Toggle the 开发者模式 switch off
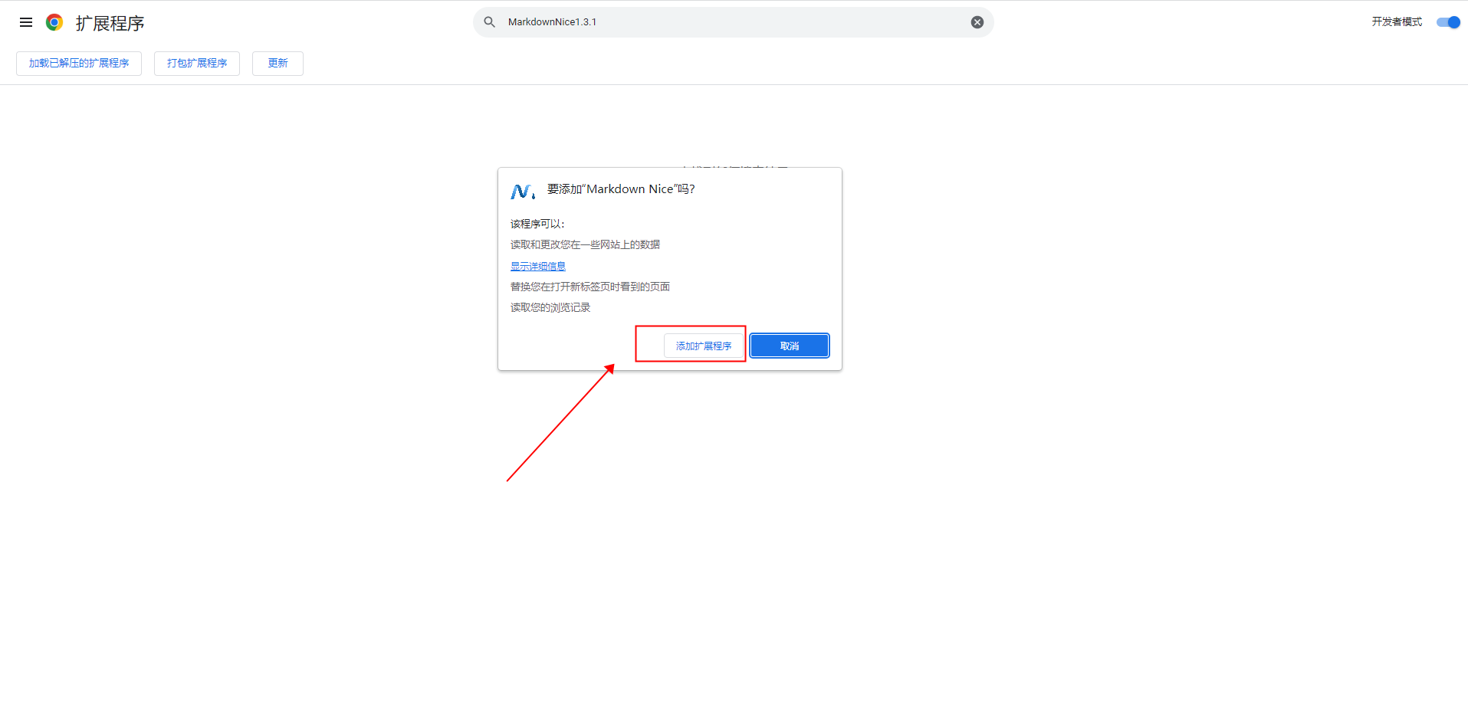The image size is (1468, 718). (1448, 22)
